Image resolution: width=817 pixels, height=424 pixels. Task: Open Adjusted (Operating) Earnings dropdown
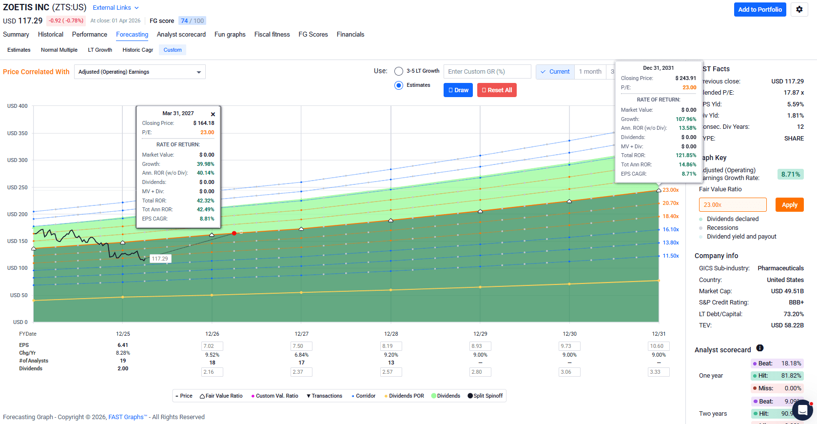140,72
